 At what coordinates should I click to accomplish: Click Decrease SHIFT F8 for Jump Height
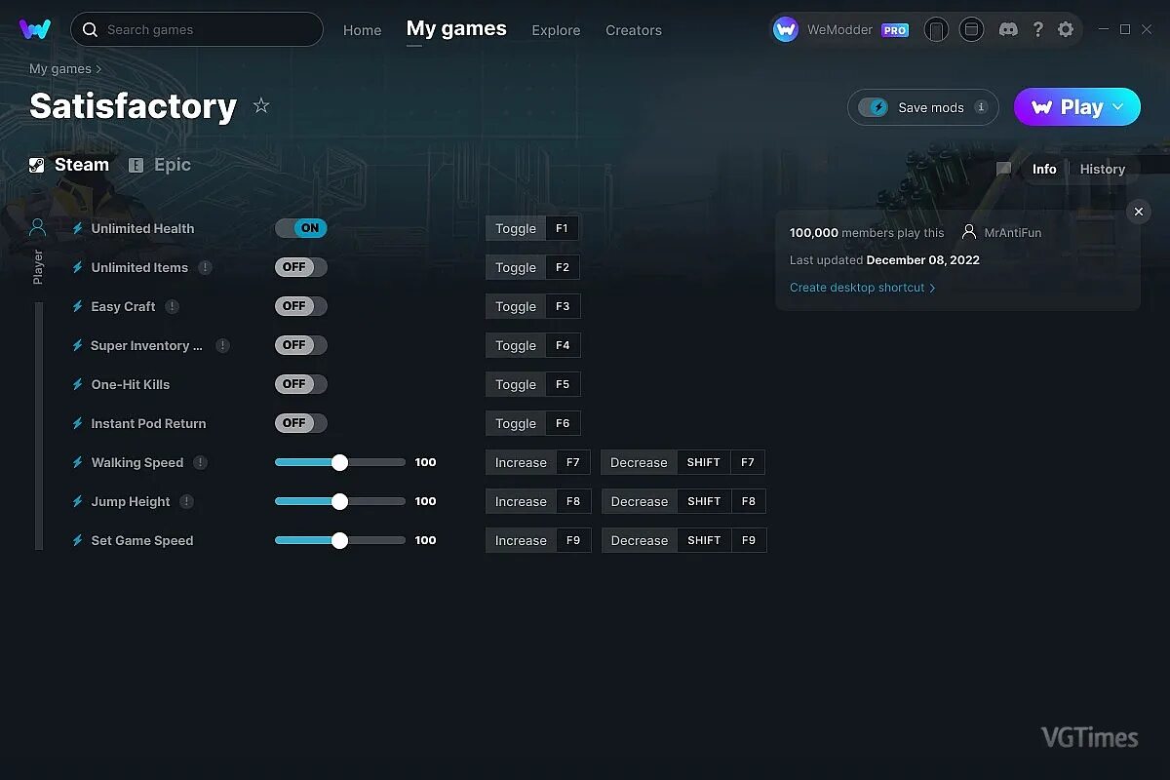tap(683, 501)
